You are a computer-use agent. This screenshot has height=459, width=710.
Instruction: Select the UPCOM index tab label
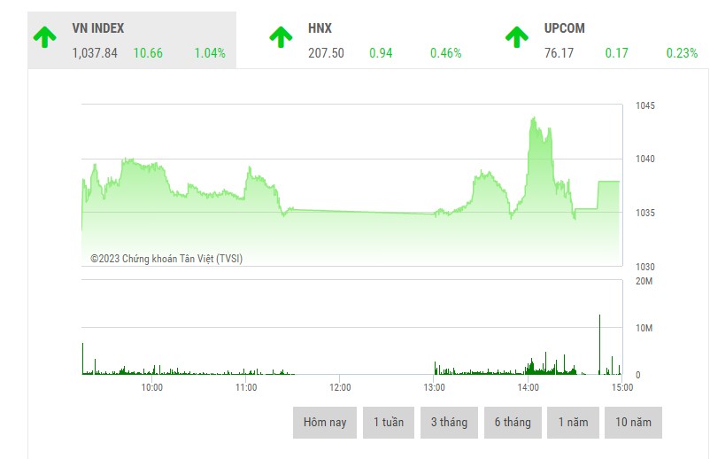(564, 28)
